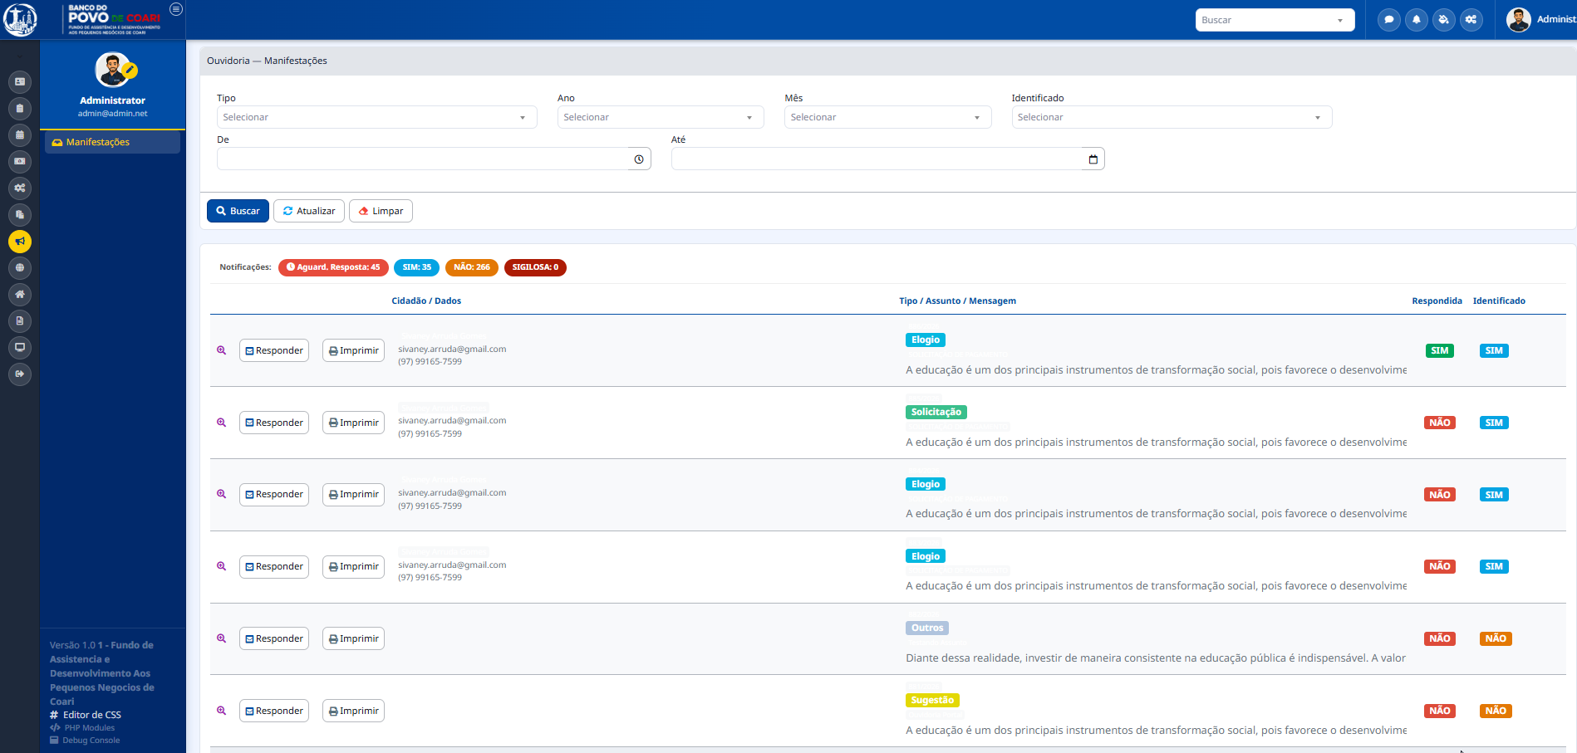Filter by NÃO: 266 badge

pos(471,267)
